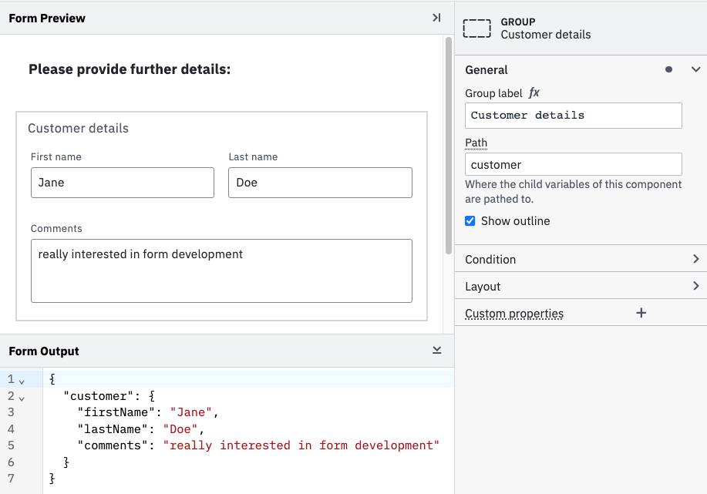Click the Form Output panel title
The image size is (707, 494).
pos(44,351)
